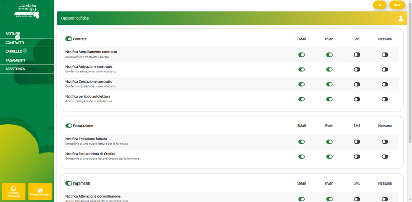Toggle the Contratti group switch

tap(68, 39)
